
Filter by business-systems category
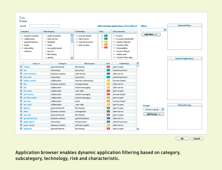click(x=31, y=36)
